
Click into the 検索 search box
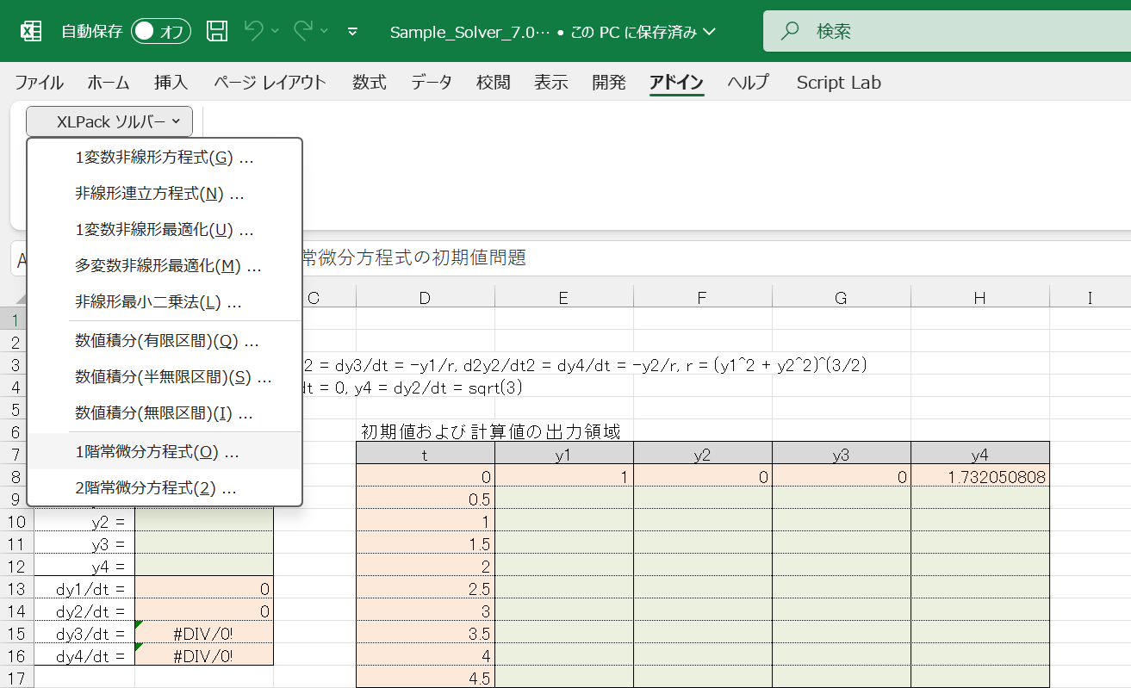948,32
